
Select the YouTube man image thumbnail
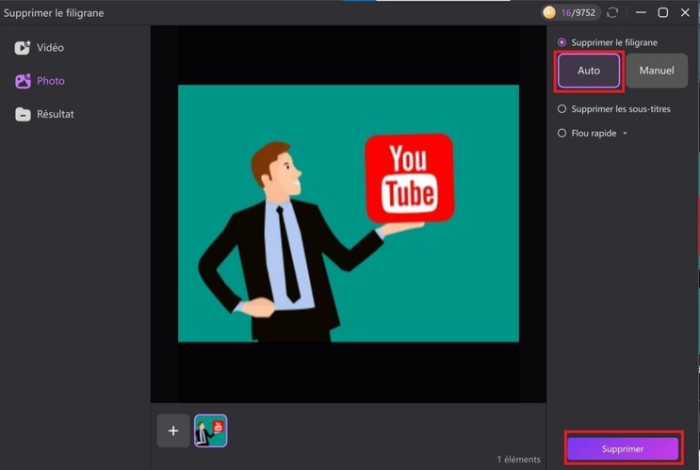click(x=211, y=430)
